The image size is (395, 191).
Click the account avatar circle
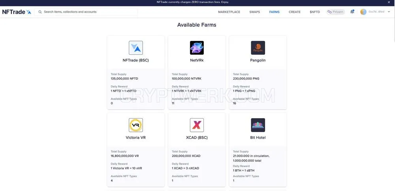tap(363, 12)
